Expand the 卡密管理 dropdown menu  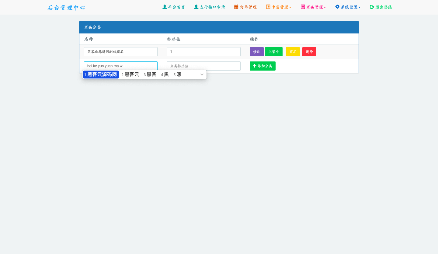point(290,7)
